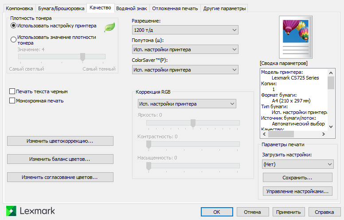344x220 pixels.
Task: Expand the Полутона dropdown list
Action: pyautogui.click(x=185, y=50)
